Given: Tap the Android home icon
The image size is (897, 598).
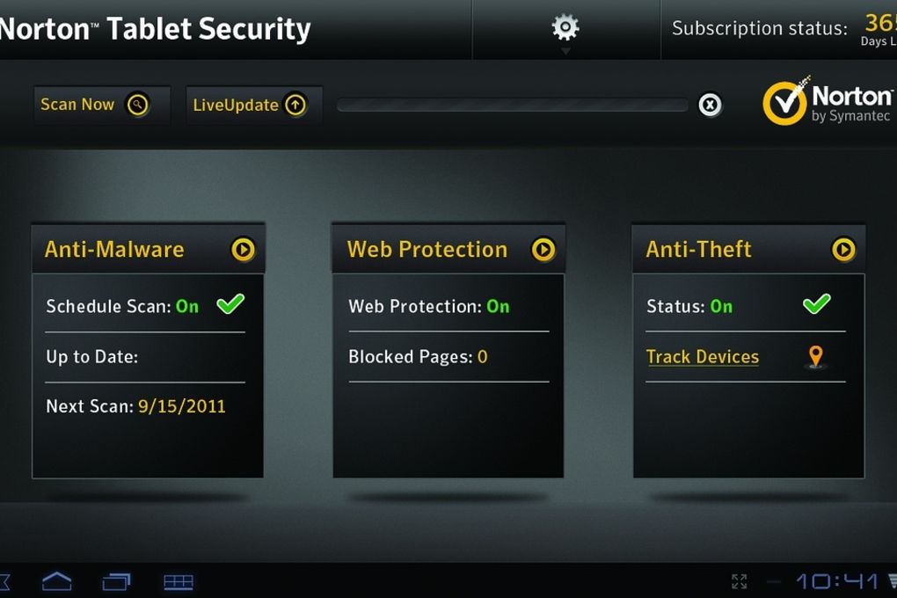Looking at the screenshot, I should 56,581.
